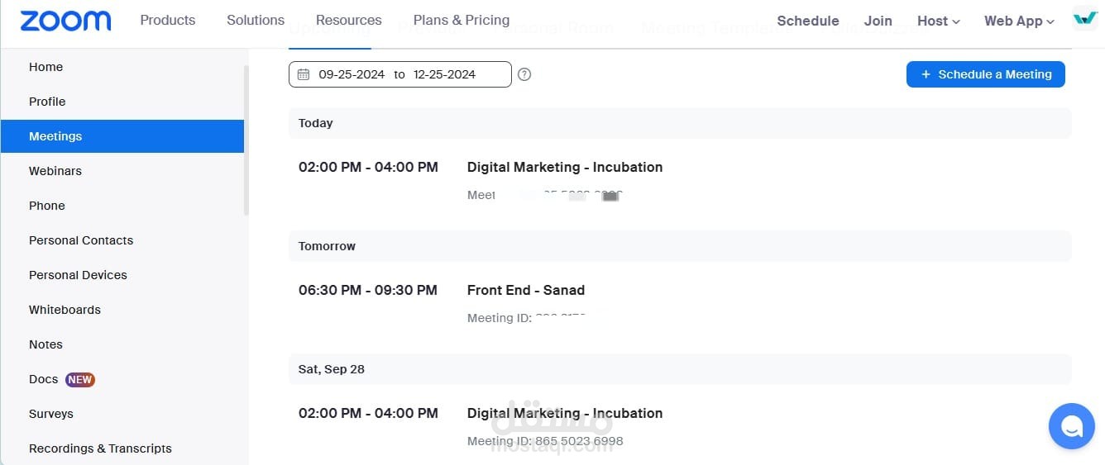Screen dimensions: 1105x465
Task: Go to Plans & Pricing
Action: 462,21
